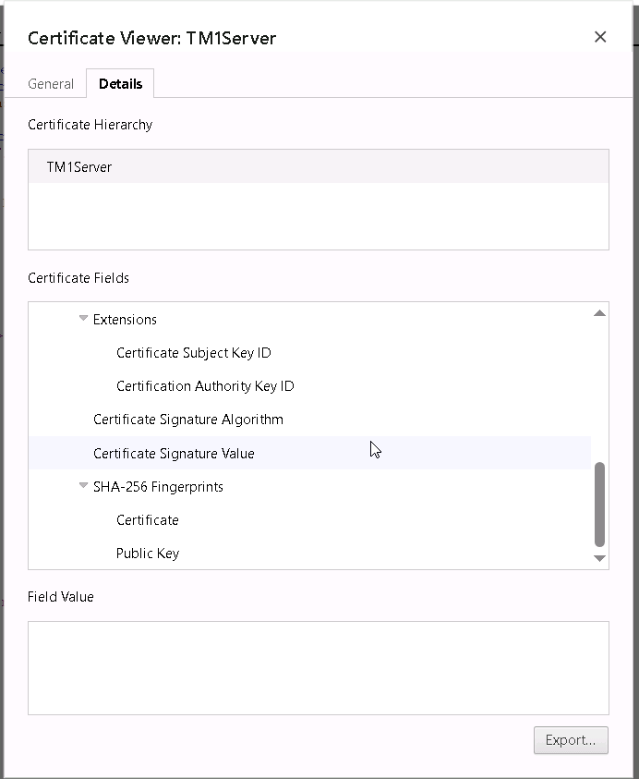Image resolution: width=639 pixels, height=779 pixels.
Task: Select the Certificate fingerprint field
Action: (x=147, y=520)
